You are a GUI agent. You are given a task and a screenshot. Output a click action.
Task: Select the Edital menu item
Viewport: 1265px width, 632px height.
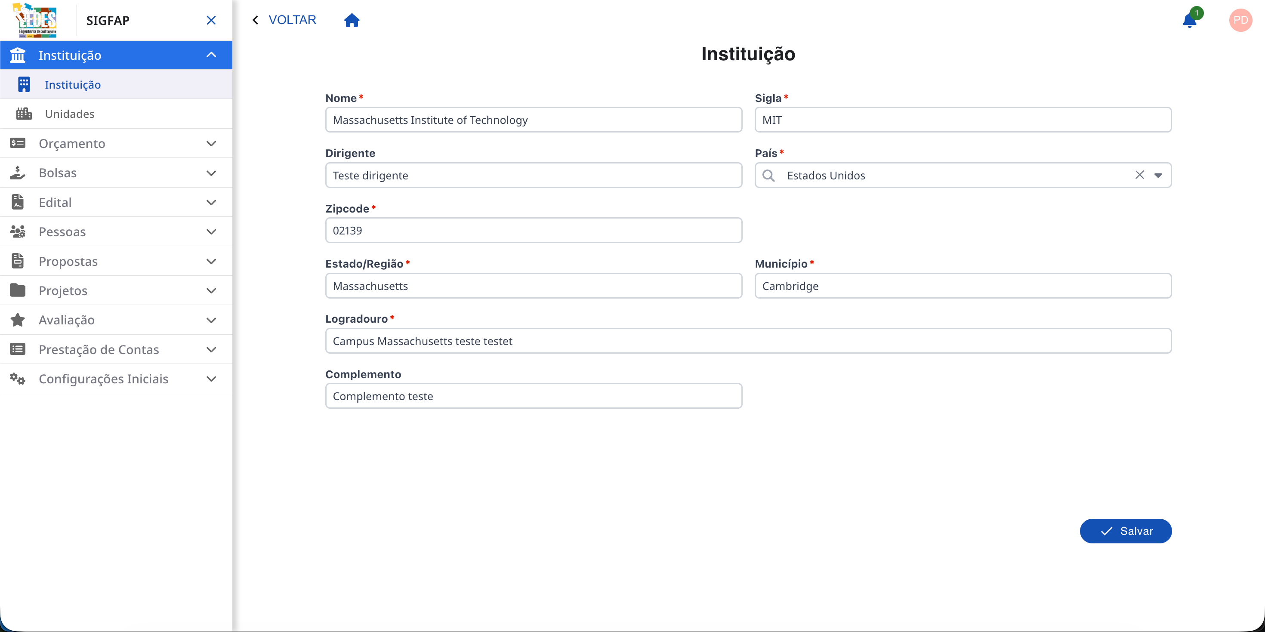[55, 202]
